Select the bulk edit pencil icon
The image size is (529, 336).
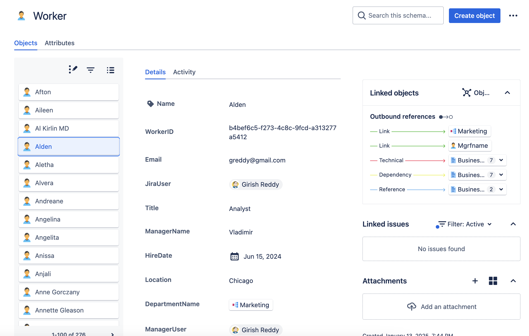pyautogui.click(x=73, y=70)
